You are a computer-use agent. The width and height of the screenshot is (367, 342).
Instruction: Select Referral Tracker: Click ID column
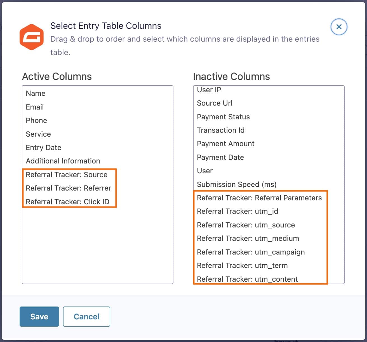pos(68,201)
